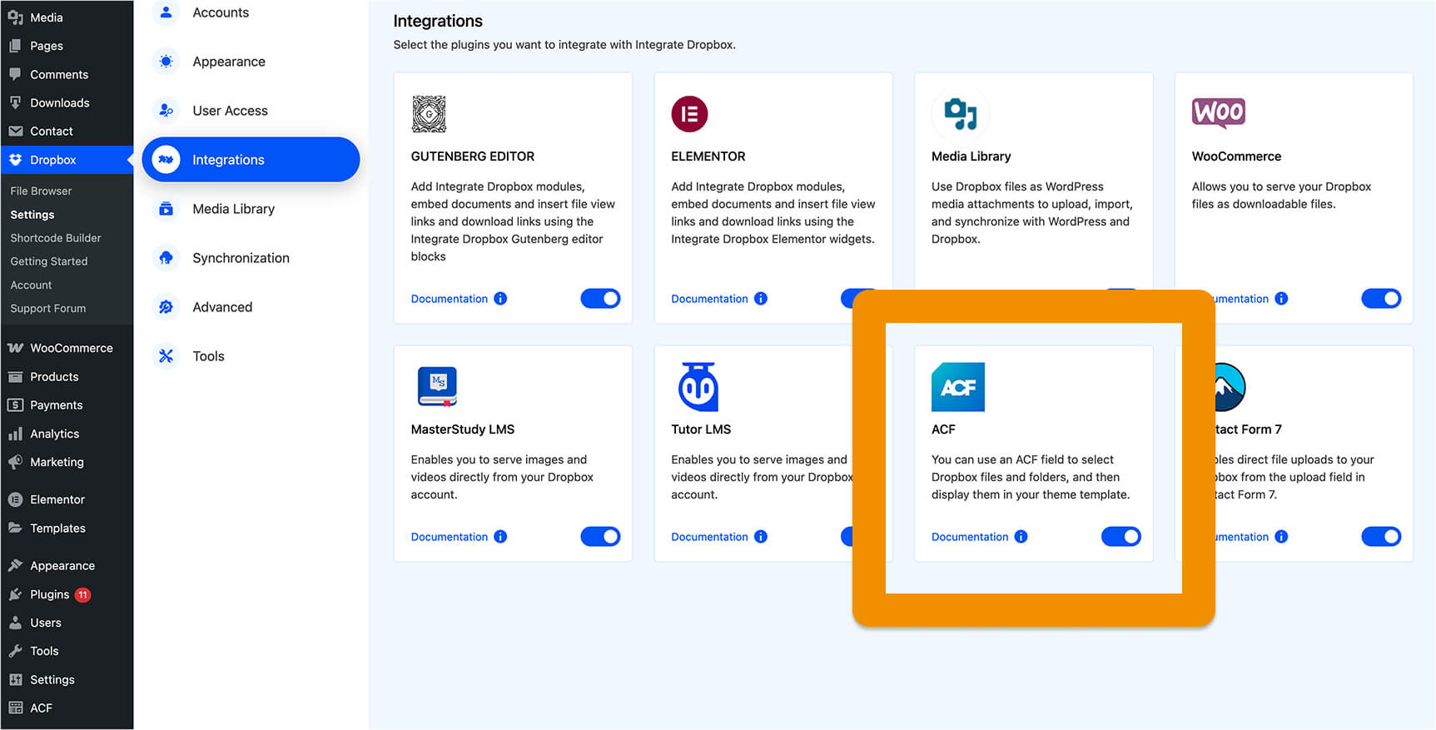Screen dimensions: 1436x730
Task: Select the Integrations settings tab
Action: tap(251, 160)
